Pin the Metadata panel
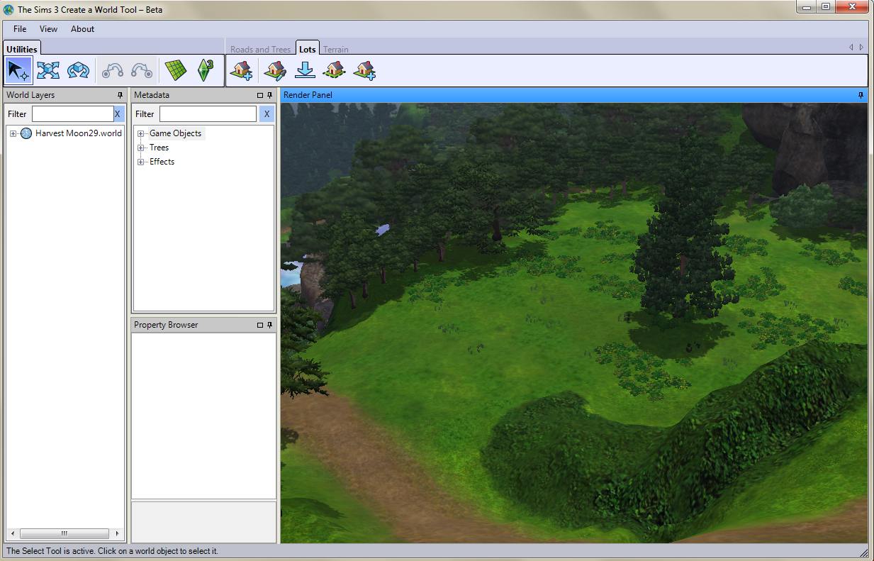This screenshot has height=561, width=874. 269,95
